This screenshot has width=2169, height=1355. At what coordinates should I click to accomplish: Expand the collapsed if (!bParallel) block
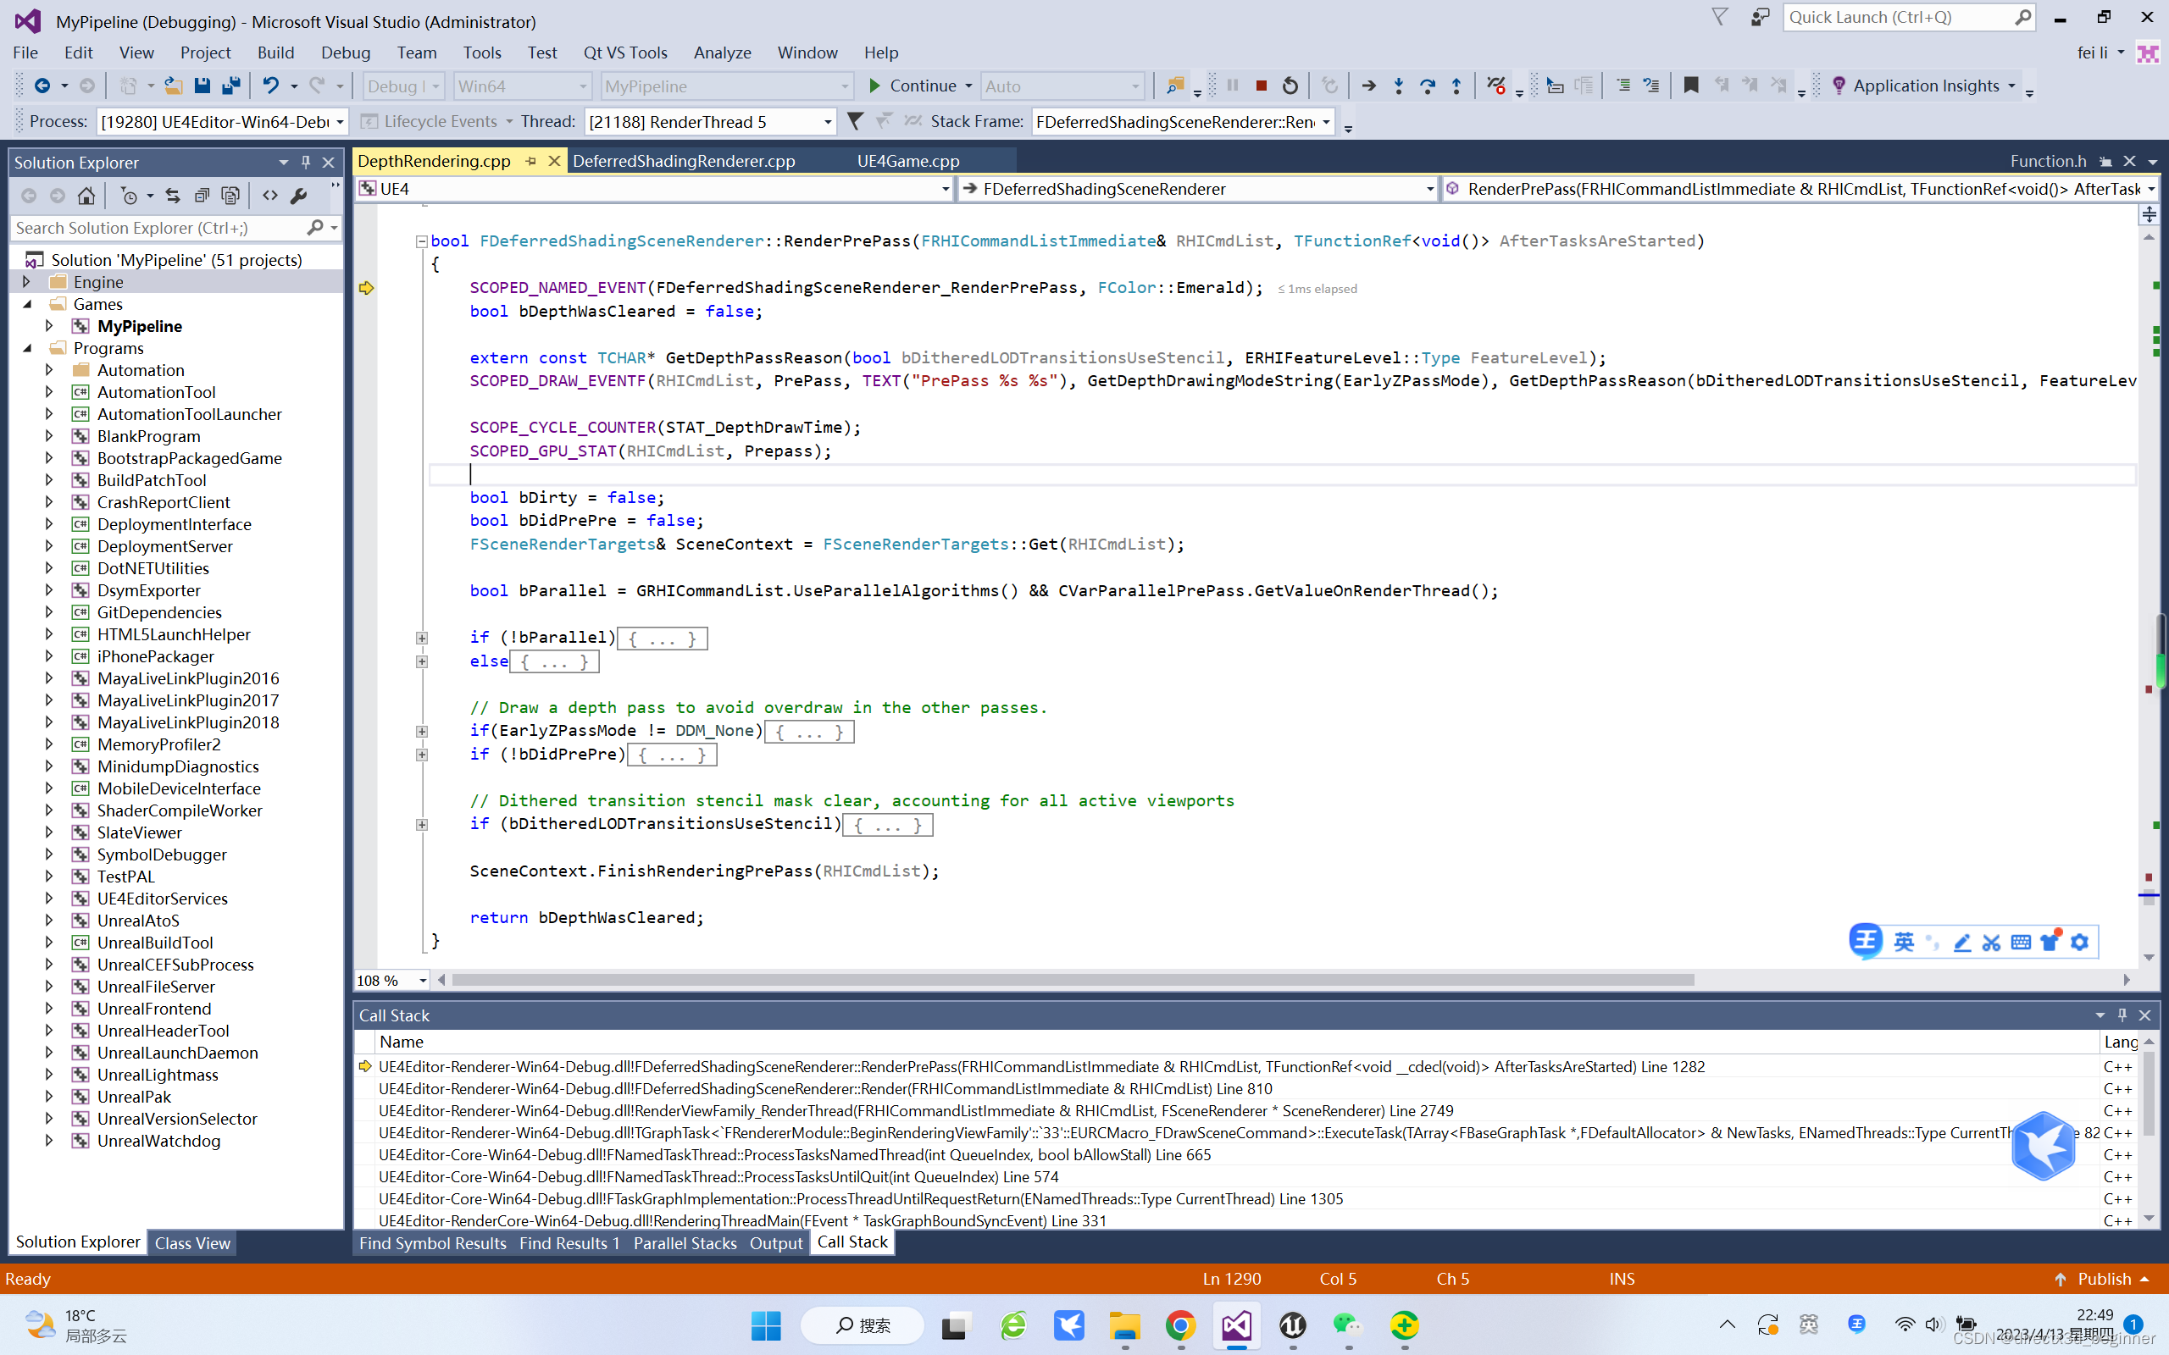coord(421,638)
